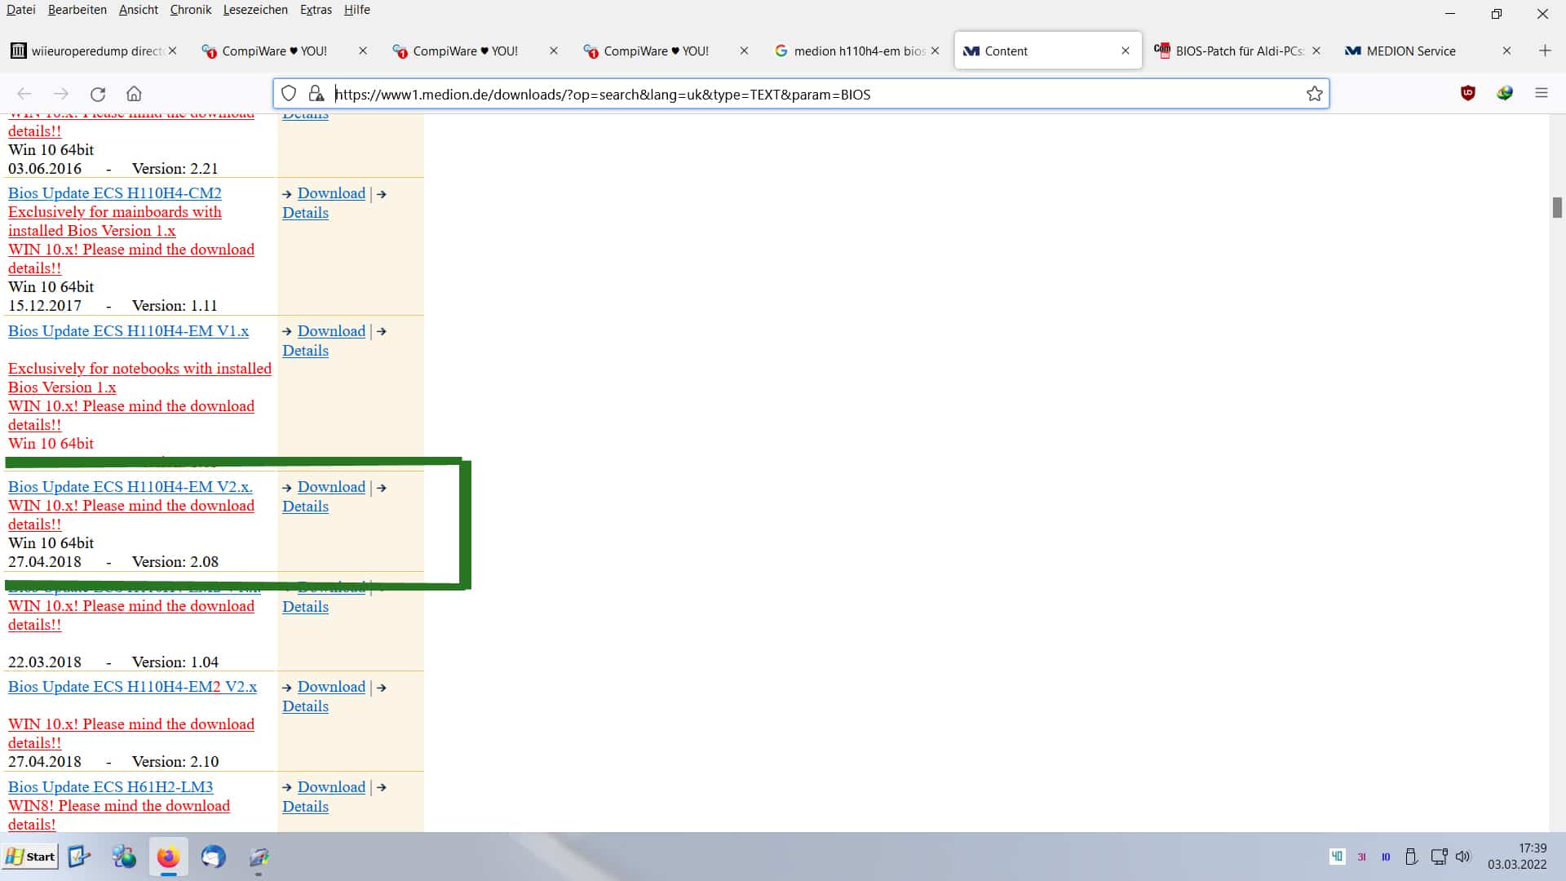Open the safely remove USB tray icon
The height and width of the screenshot is (881, 1566).
(1411, 857)
